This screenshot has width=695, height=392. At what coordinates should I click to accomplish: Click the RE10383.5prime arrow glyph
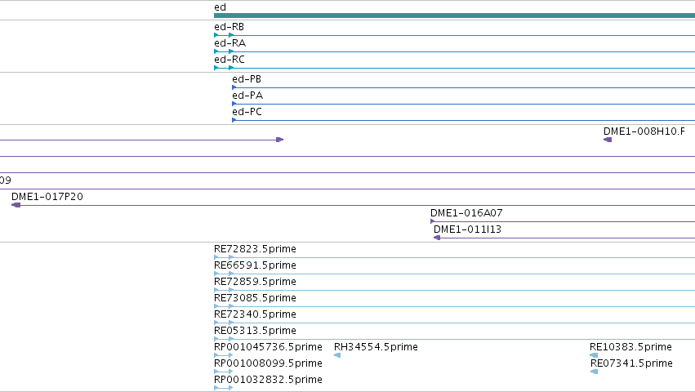click(x=594, y=355)
